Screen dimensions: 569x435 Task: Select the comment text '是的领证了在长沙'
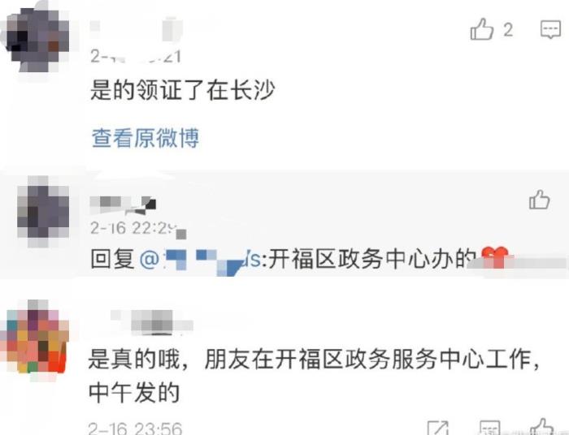183,90
